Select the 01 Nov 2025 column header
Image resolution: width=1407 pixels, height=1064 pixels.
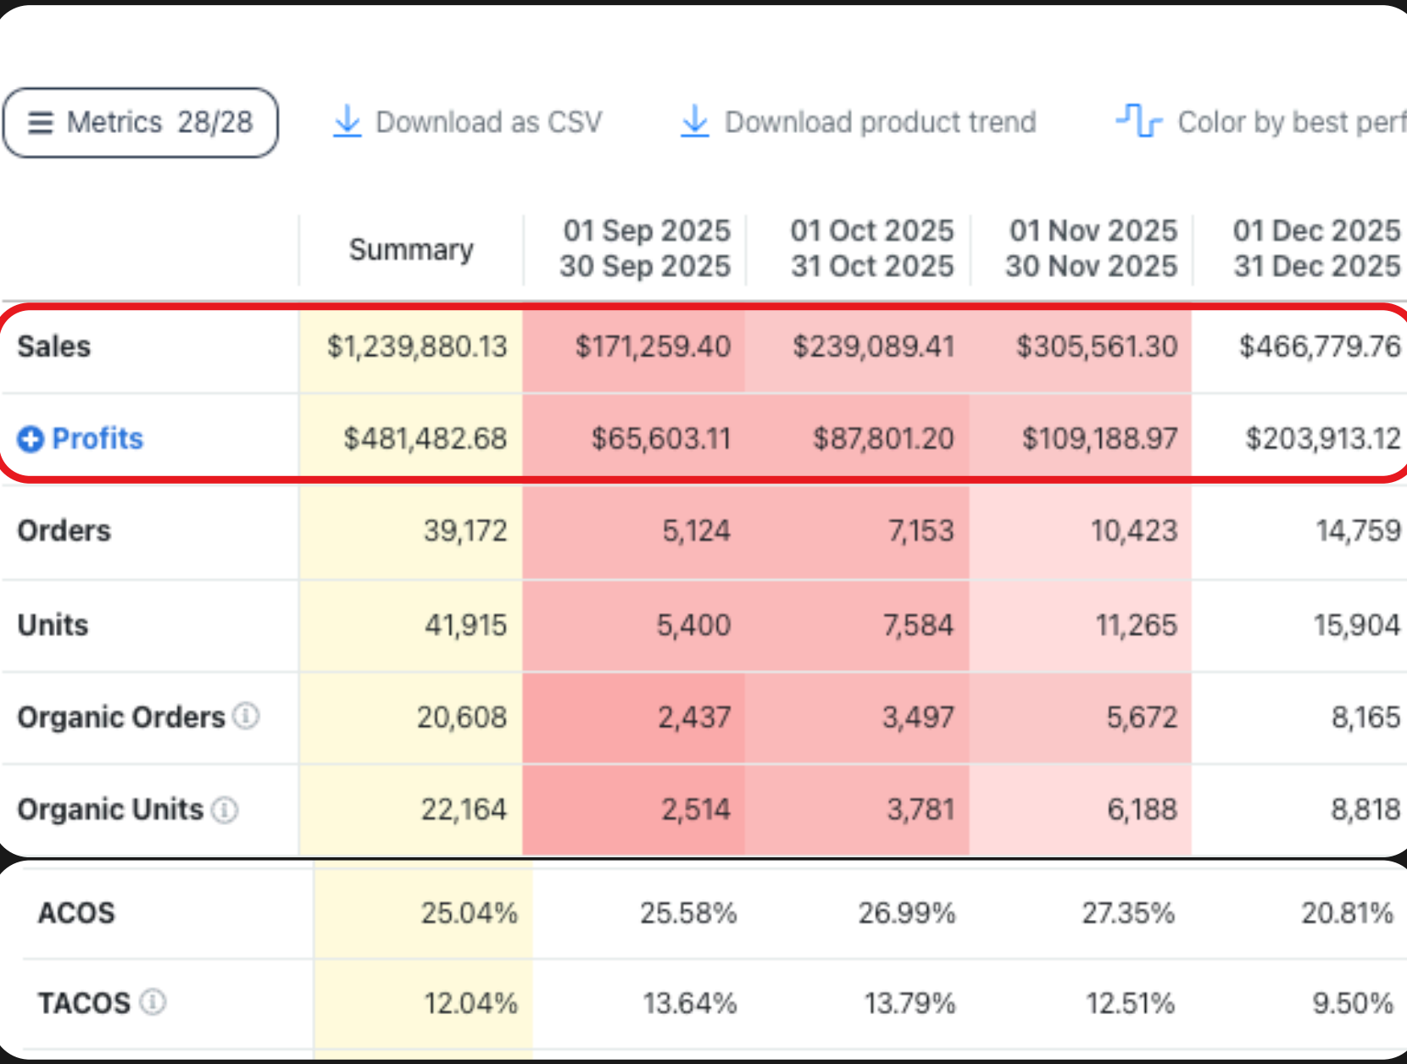pyautogui.click(x=1092, y=248)
